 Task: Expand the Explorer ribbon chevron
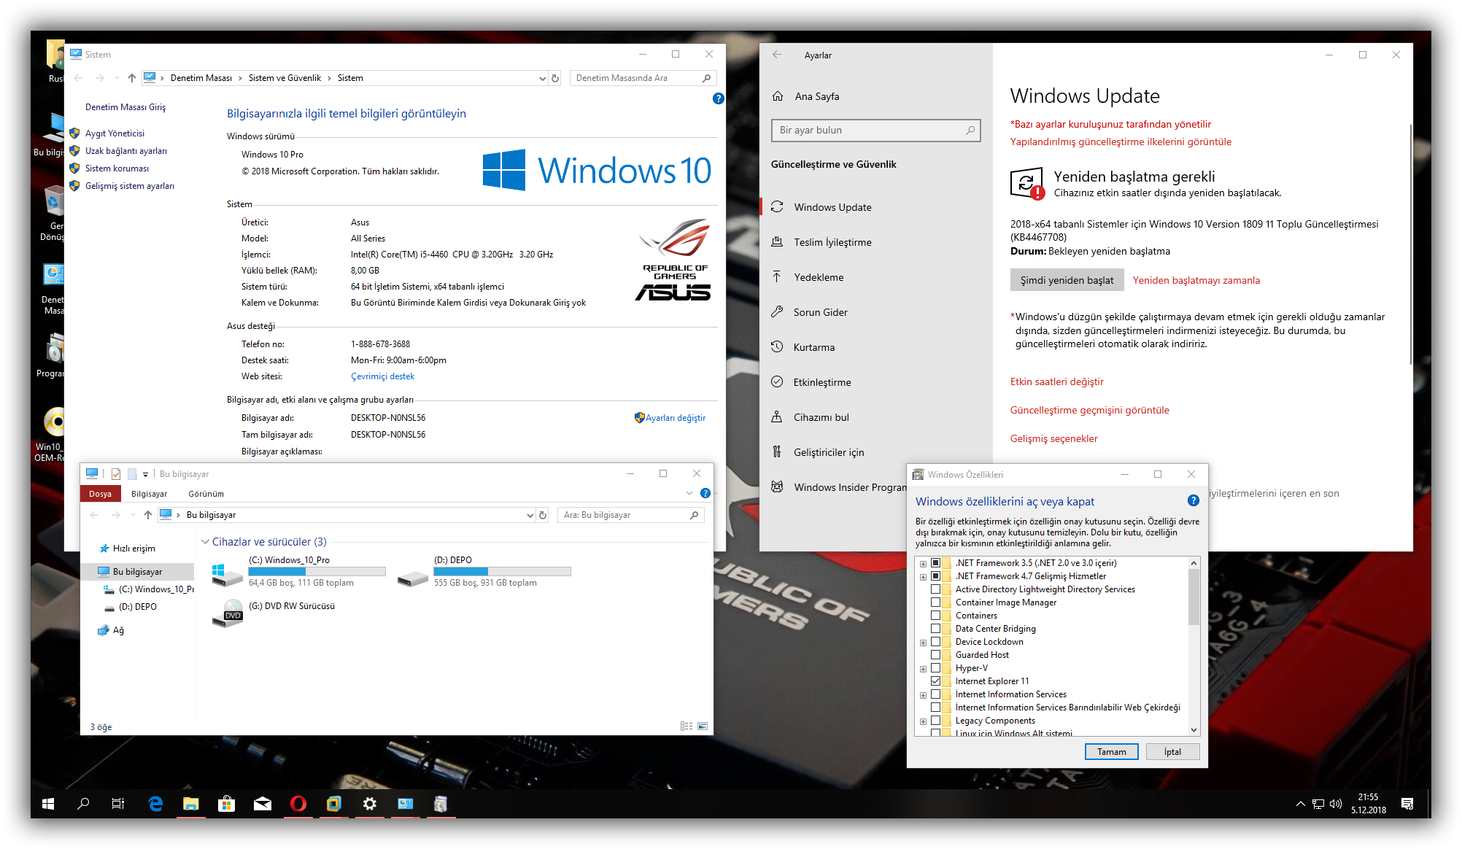(689, 494)
